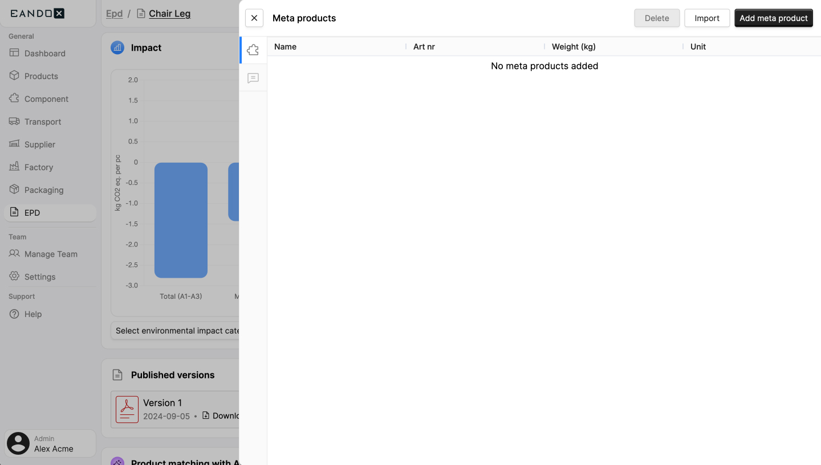Click the Packaging box icon
Viewport: 821px width, 465px height.
pos(14,190)
